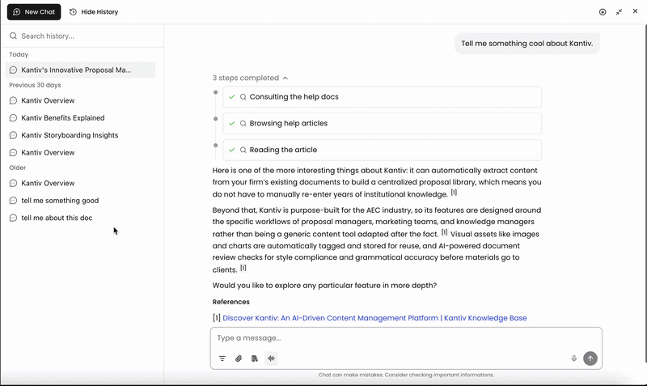This screenshot has height=386, width=647.
Task: Expand the Reading the article step
Action: point(382,150)
